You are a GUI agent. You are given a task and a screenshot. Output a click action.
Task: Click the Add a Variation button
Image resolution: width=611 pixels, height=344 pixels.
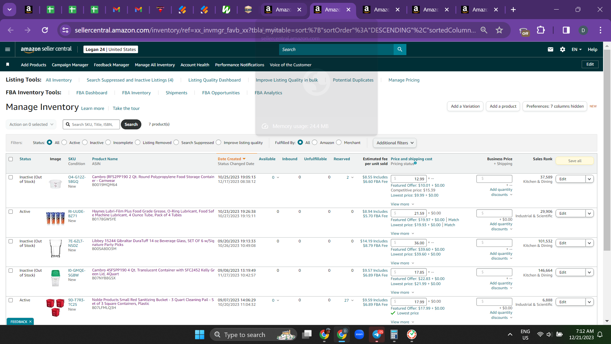(465, 106)
